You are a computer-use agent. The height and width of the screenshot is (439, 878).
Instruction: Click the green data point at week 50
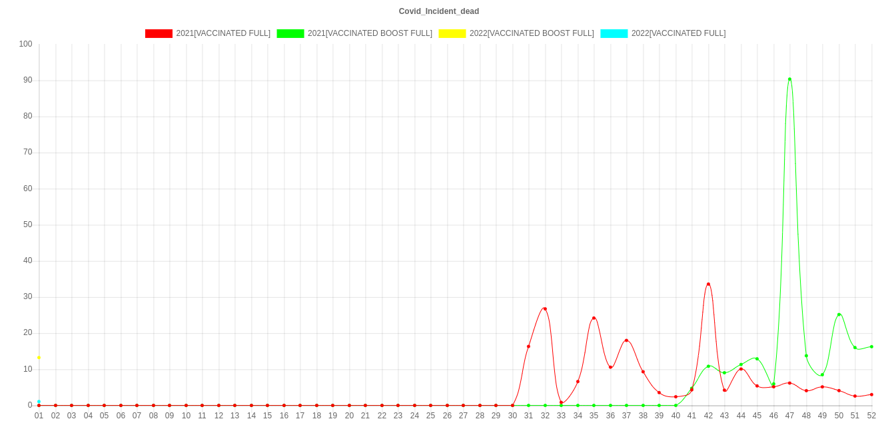click(839, 314)
